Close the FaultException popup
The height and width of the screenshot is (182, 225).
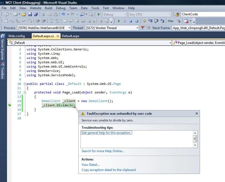197,113
